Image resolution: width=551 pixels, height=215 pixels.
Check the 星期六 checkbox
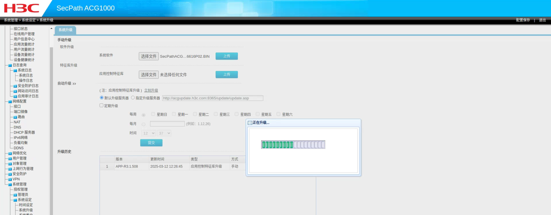(x=278, y=114)
